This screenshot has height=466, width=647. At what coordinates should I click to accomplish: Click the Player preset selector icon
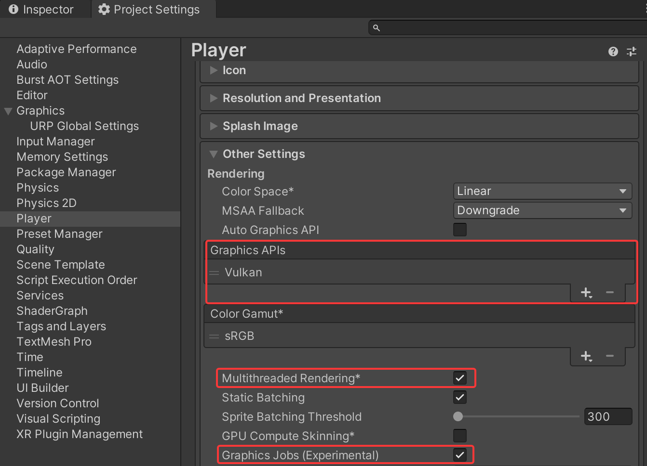(631, 52)
